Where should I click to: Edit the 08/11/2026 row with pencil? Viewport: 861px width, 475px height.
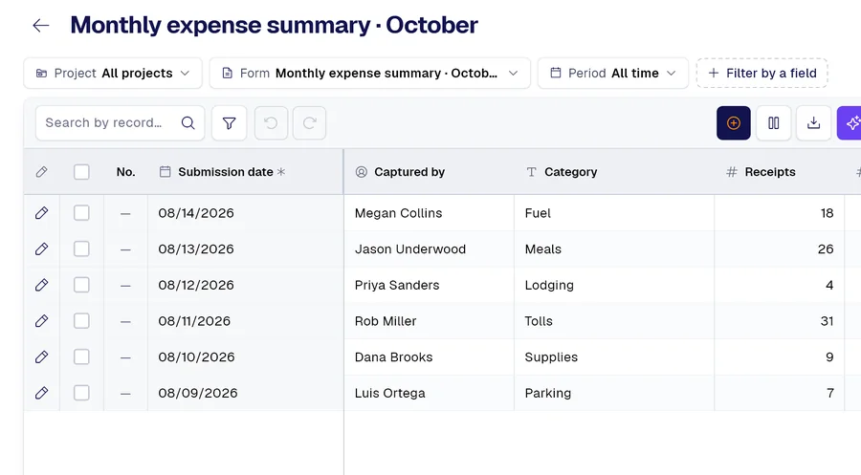(42, 321)
